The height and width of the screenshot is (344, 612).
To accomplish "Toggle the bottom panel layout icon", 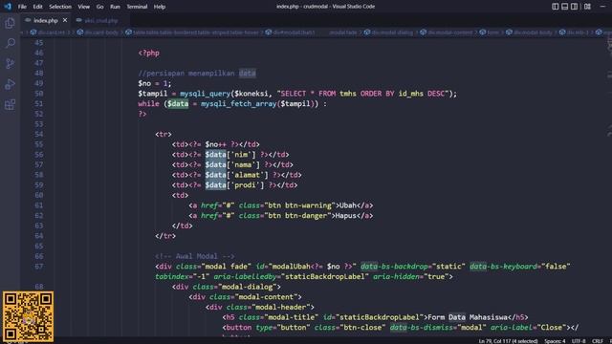I will coord(564,7).
